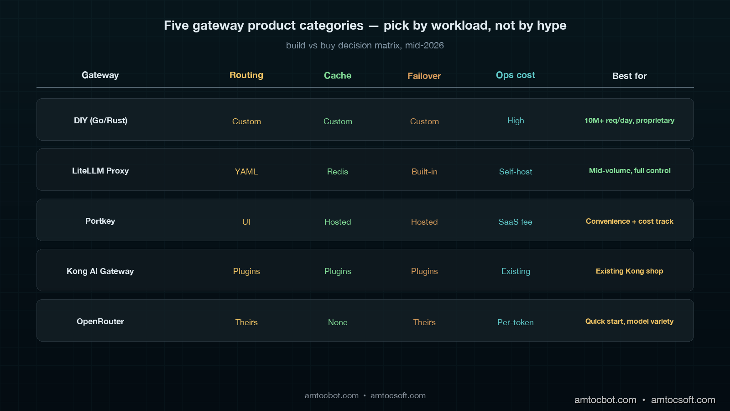Click 'Custom' in DIY row's Routing column
The image size is (730, 411).
[x=246, y=121]
